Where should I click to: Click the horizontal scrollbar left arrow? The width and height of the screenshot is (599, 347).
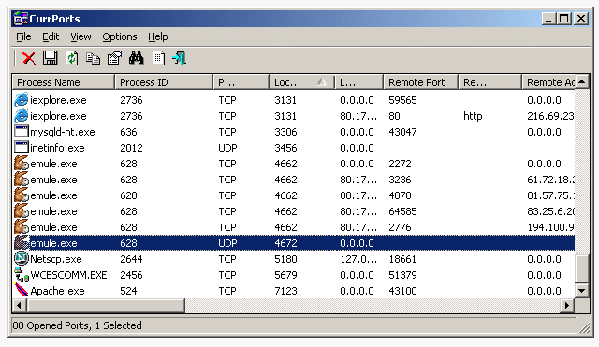[x=19, y=306]
